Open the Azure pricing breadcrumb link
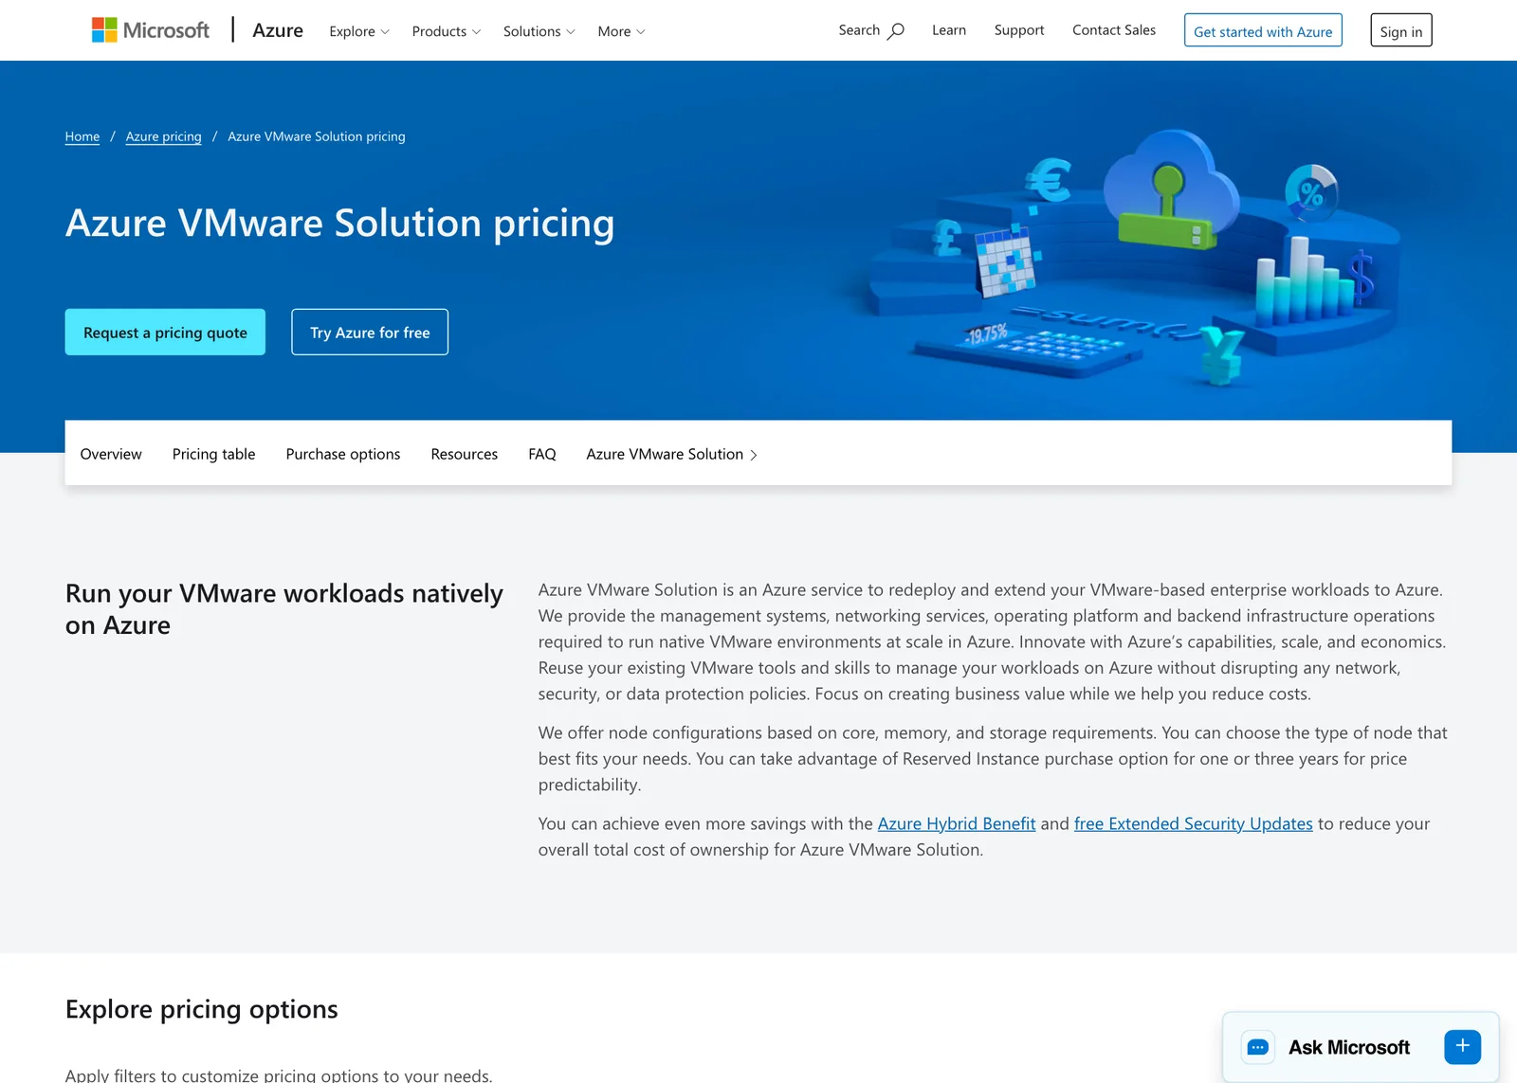This screenshot has height=1083, width=1517. point(164,136)
